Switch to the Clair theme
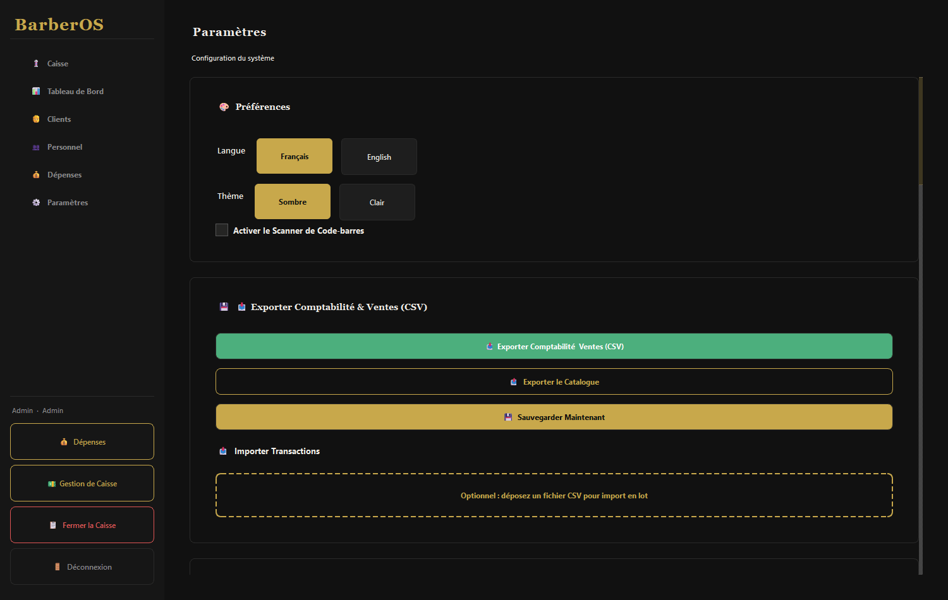 (x=377, y=202)
